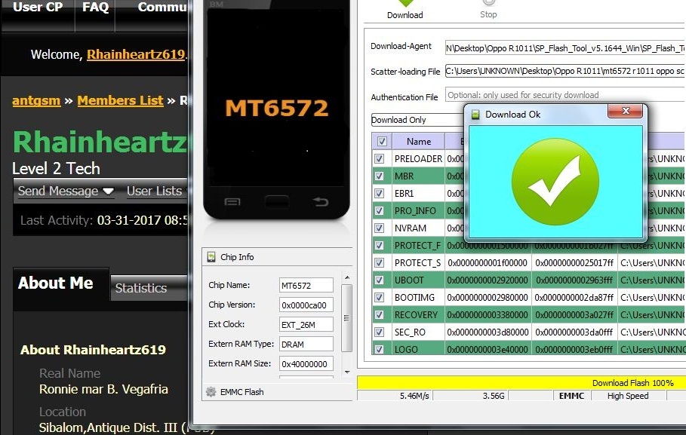The image size is (686, 435).
Task: Click the EMMC Flash section label
Action: pyautogui.click(x=242, y=392)
